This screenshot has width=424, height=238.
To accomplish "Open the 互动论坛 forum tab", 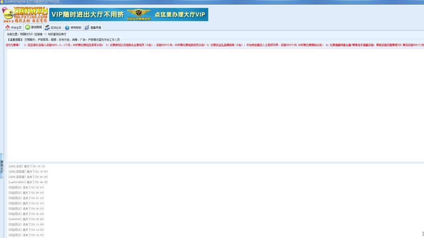I will 53,27.
